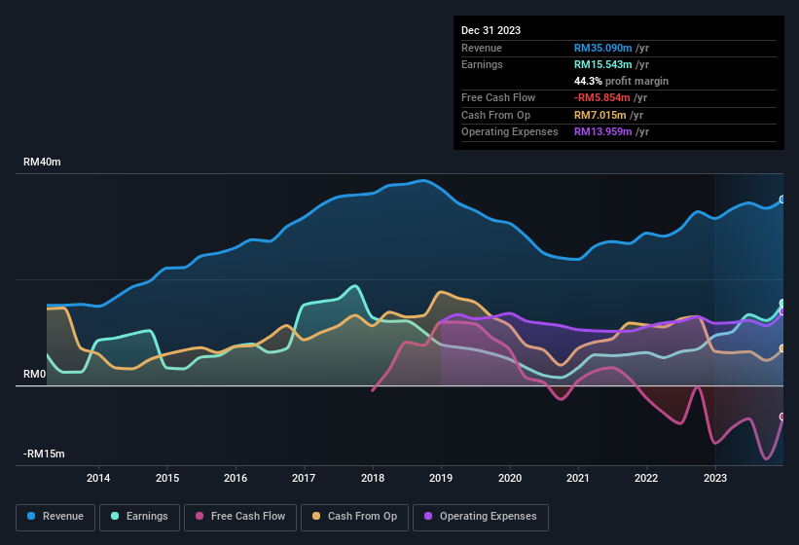The height and width of the screenshot is (545, 799).
Task: Click the Dec 31 2023 tooltip header
Action: pyautogui.click(x=491, y=30)
